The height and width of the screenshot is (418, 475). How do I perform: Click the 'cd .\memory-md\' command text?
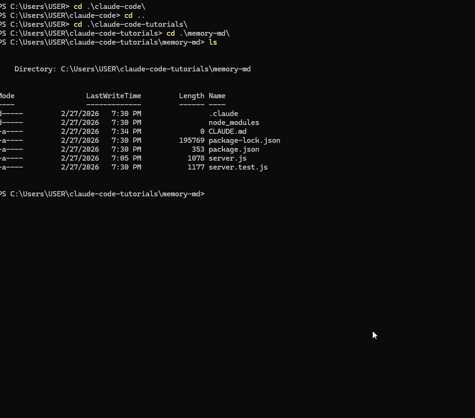[x=198, y=33]
